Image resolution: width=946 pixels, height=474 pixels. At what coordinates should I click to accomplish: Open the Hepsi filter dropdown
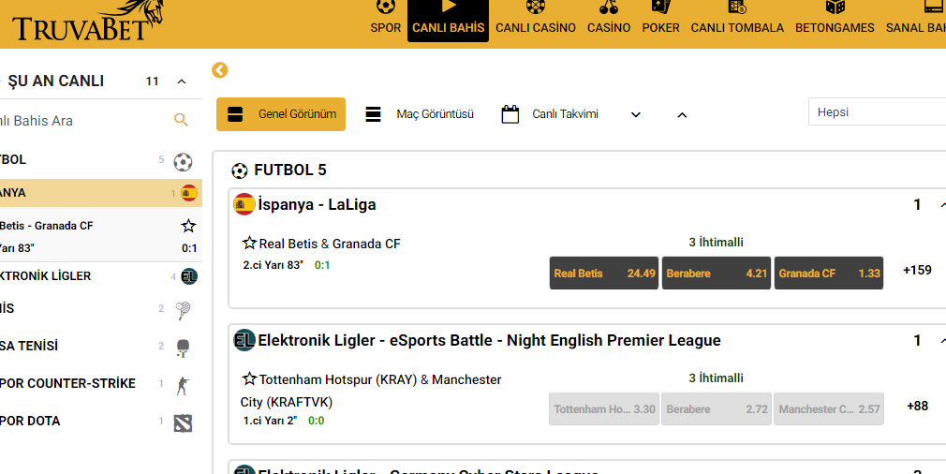pyautogui.click(x=878, y=112)
